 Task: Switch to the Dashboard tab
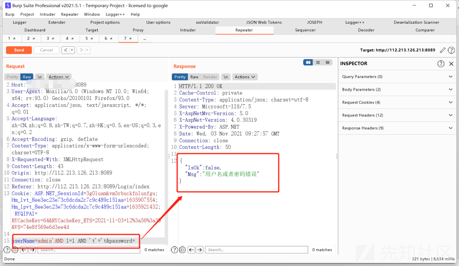[x=35, y=30]
